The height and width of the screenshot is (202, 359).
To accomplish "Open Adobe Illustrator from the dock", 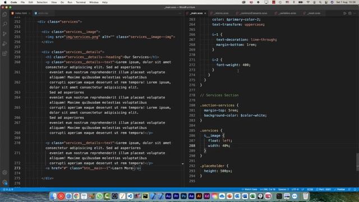I will pyautogui.click(x=199, y=196).
